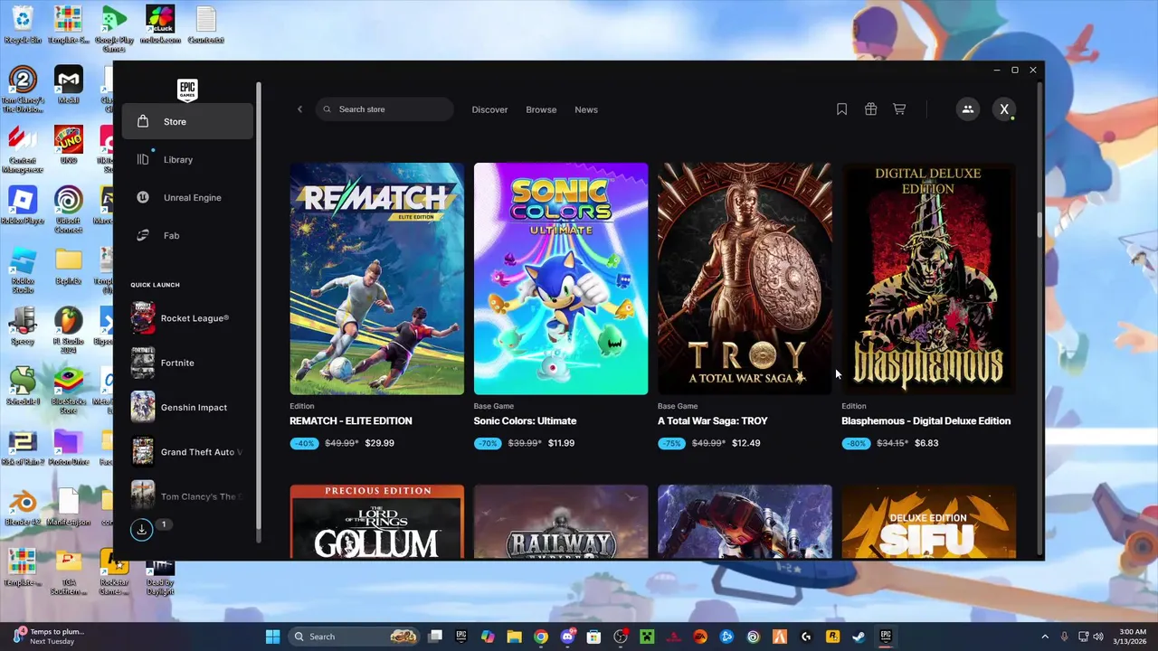Open the taskbar clock showing 3:00 AM

1132,637
